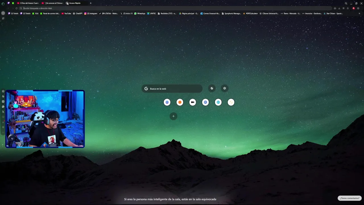Image resolution: width=364 pixels, height=205 pixels.
Task: Open the fourth blue speed dial tile
Action: point(205,102)
